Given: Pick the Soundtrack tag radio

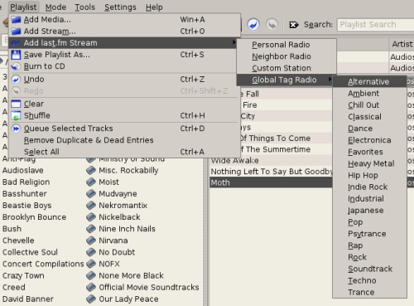Looking at the screenshot, I should [369, 269].
